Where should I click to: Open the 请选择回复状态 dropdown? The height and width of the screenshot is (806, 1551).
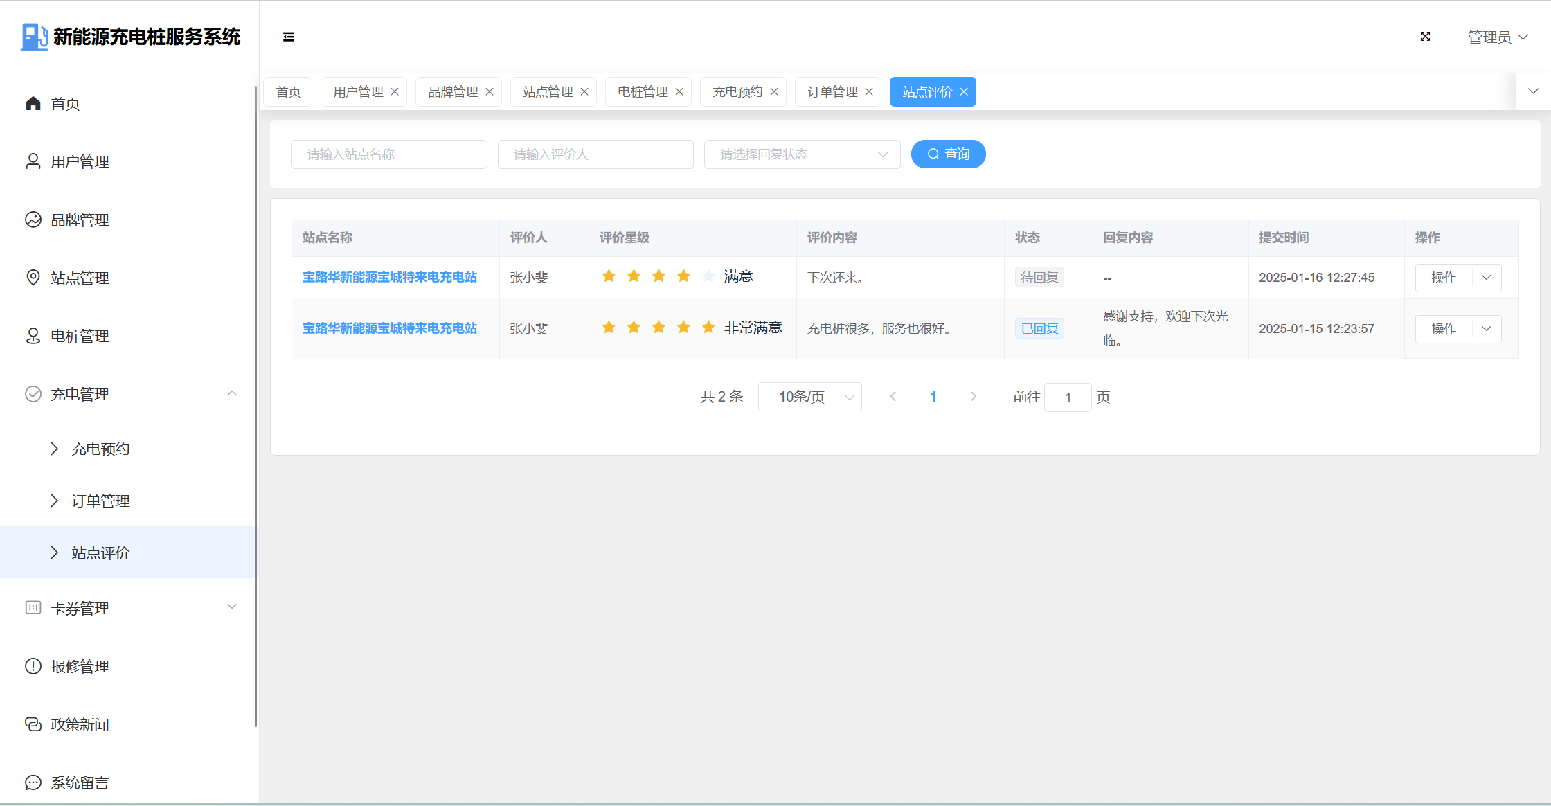point(802,154)
